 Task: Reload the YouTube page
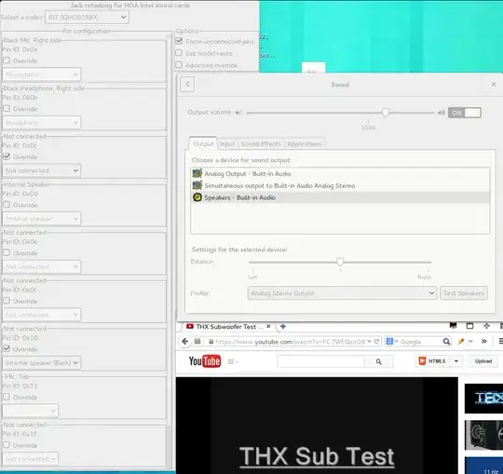(x=376, y=342)
